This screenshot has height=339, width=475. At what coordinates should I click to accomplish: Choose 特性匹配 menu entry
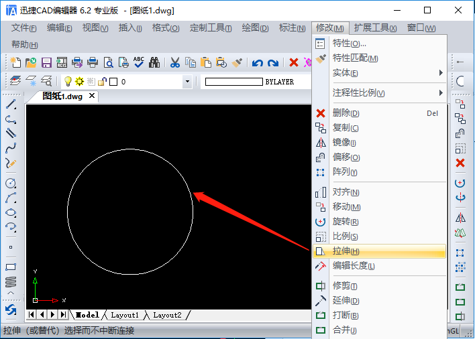tap(379, 58)
